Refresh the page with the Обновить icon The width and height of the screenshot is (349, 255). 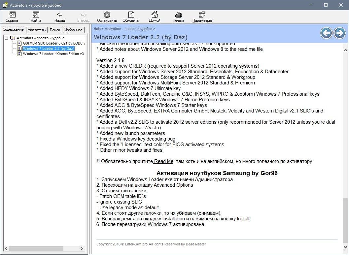click(x=131, y=15)
